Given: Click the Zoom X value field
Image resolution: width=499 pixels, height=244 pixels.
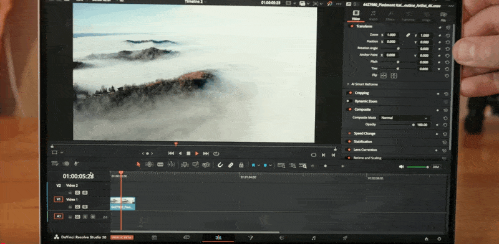Looking at the screenshot, I should pos(392,35).
